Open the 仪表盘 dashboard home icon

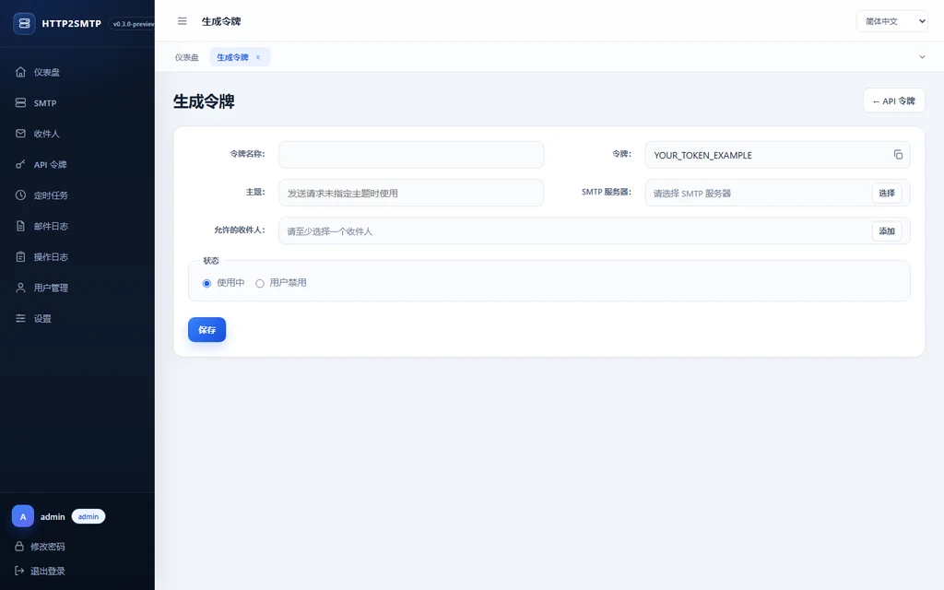[x=20, y=72]
